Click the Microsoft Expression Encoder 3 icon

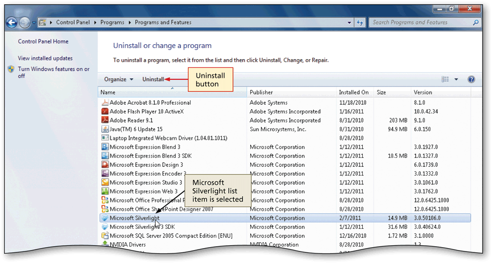click(105, 174)
